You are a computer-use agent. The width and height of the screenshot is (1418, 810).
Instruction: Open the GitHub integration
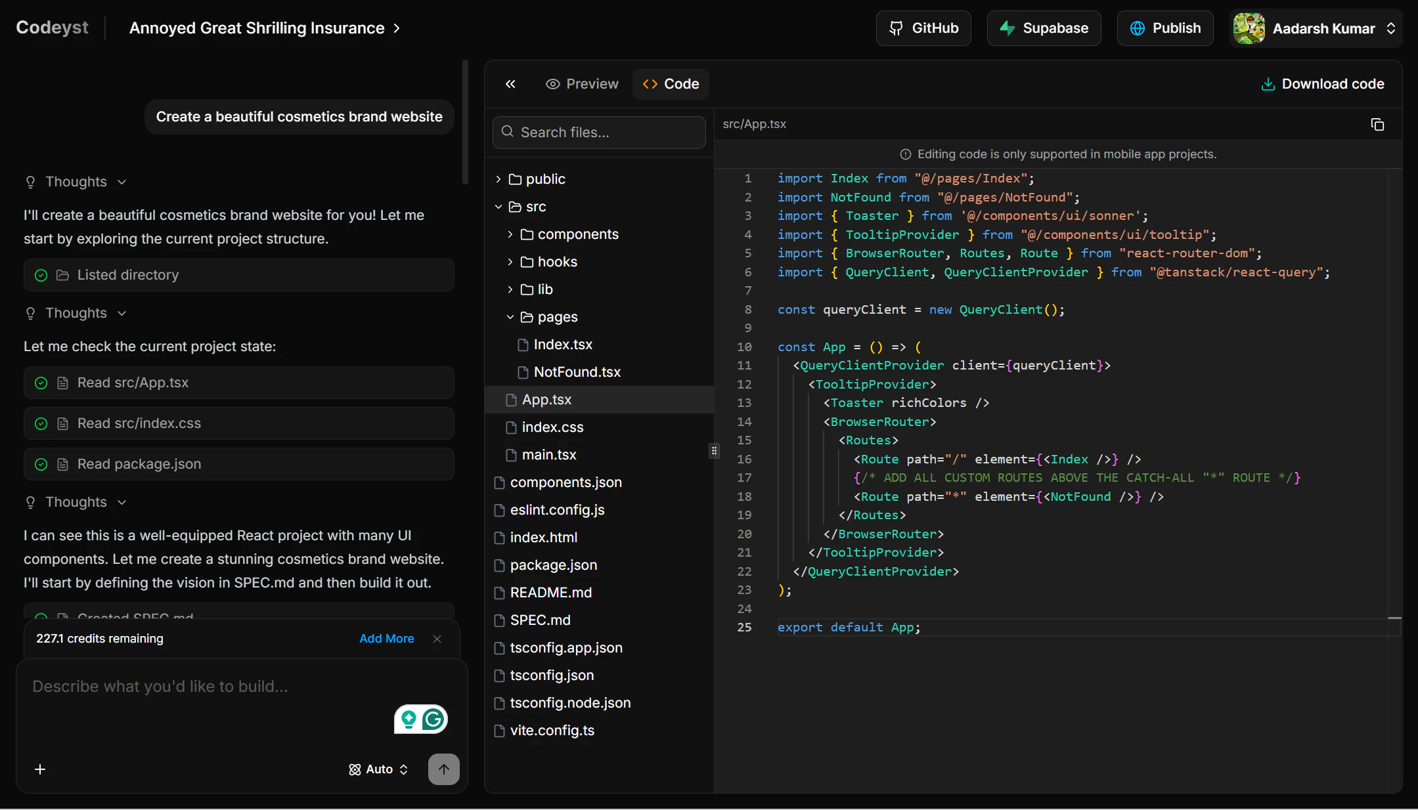923,28
